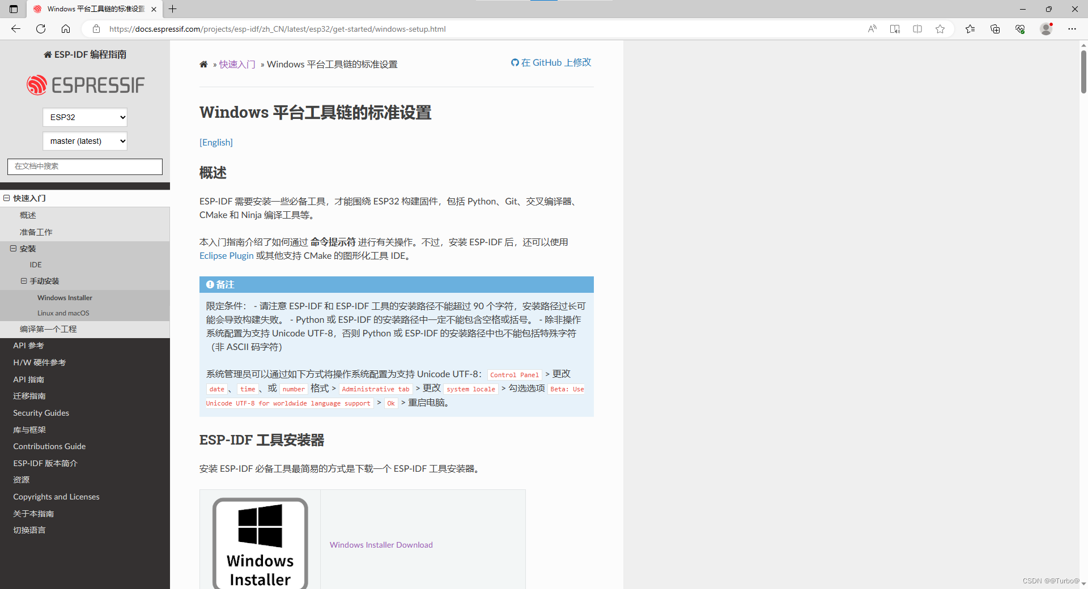Open API 参考 menu item
The image size is (1088, 589).
[28, 345]
